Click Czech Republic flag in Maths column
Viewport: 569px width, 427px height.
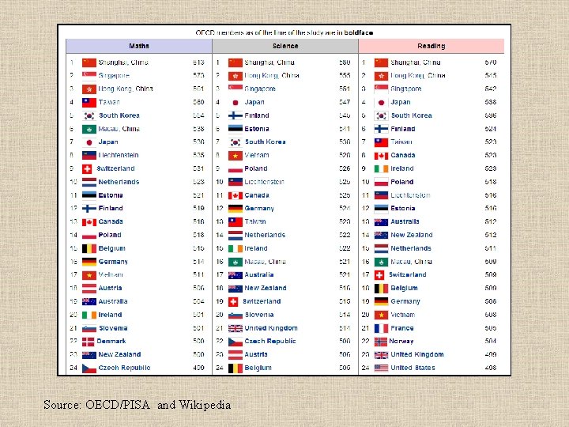click(x=89, y=368)
